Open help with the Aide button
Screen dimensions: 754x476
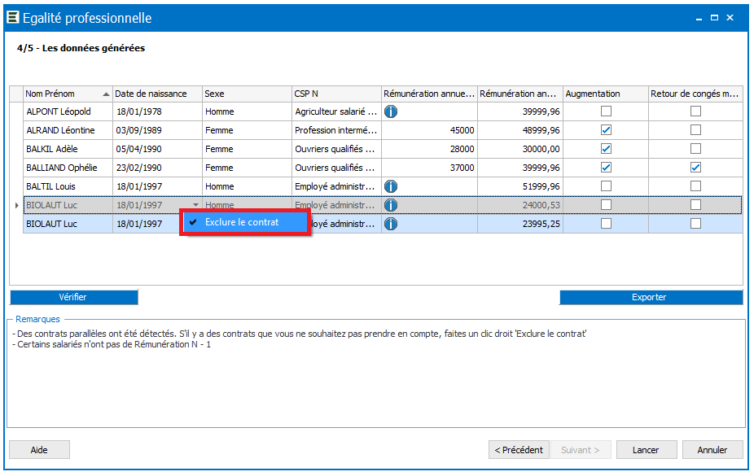pos(39,450)
